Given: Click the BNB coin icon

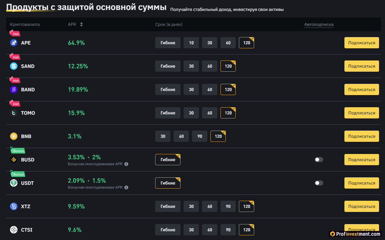Looking at the screenshot, I should [14, 136].
